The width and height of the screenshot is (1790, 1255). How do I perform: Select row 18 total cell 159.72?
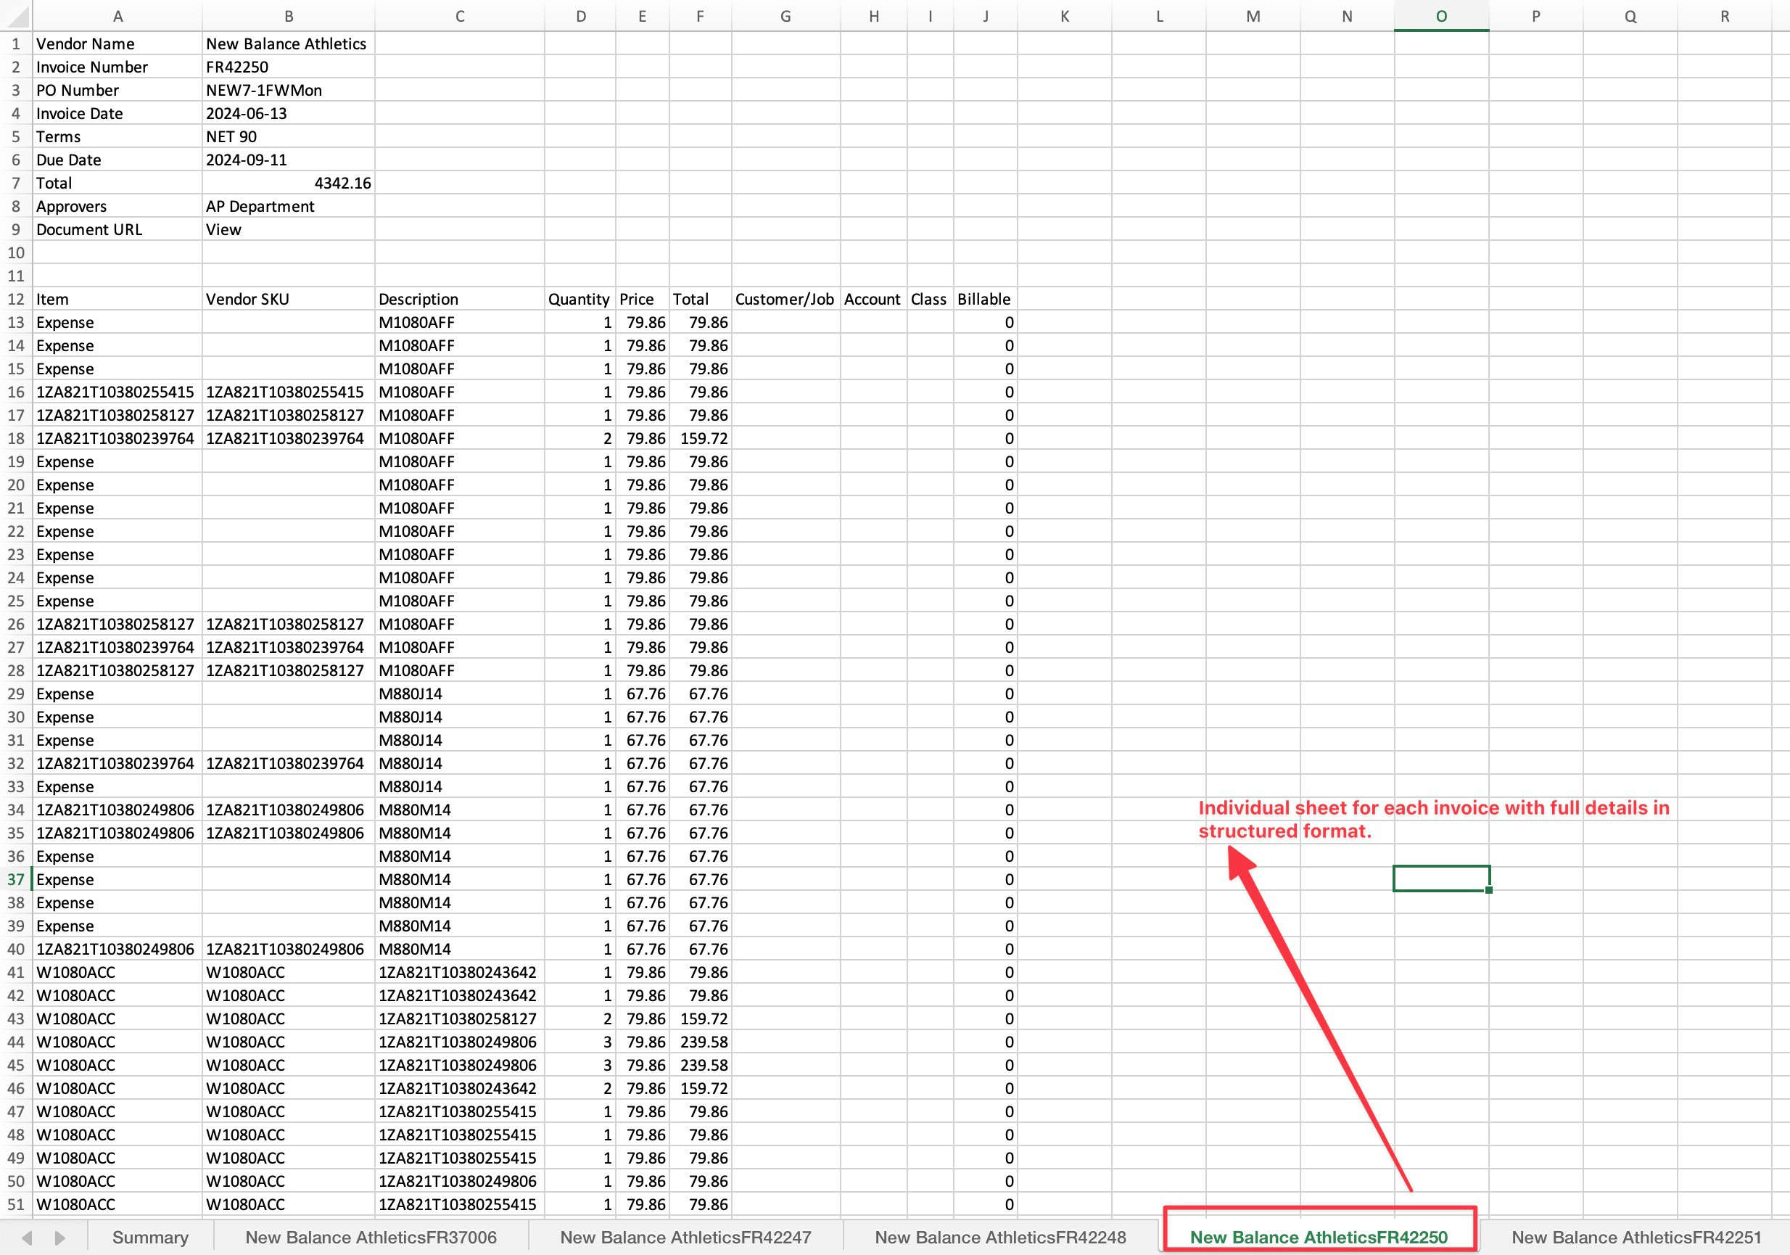700,438
